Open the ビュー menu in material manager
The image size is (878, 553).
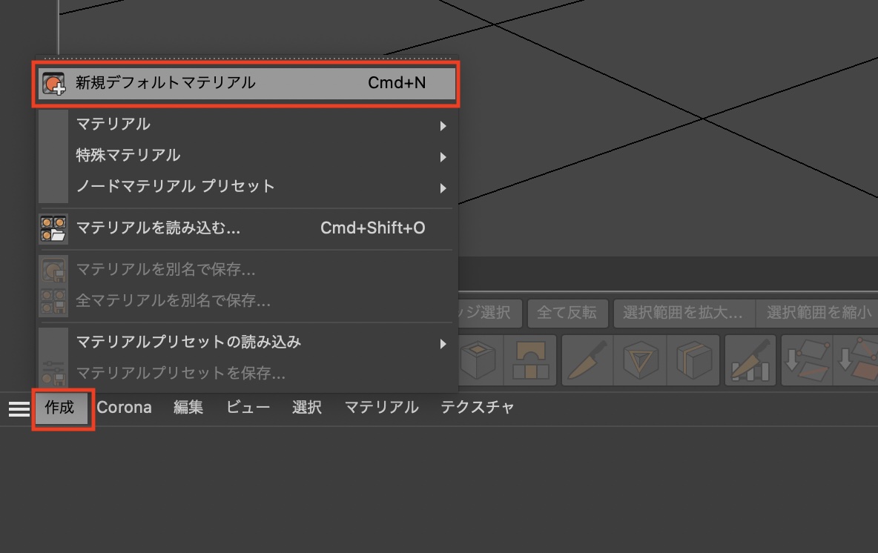coord(248,408)
